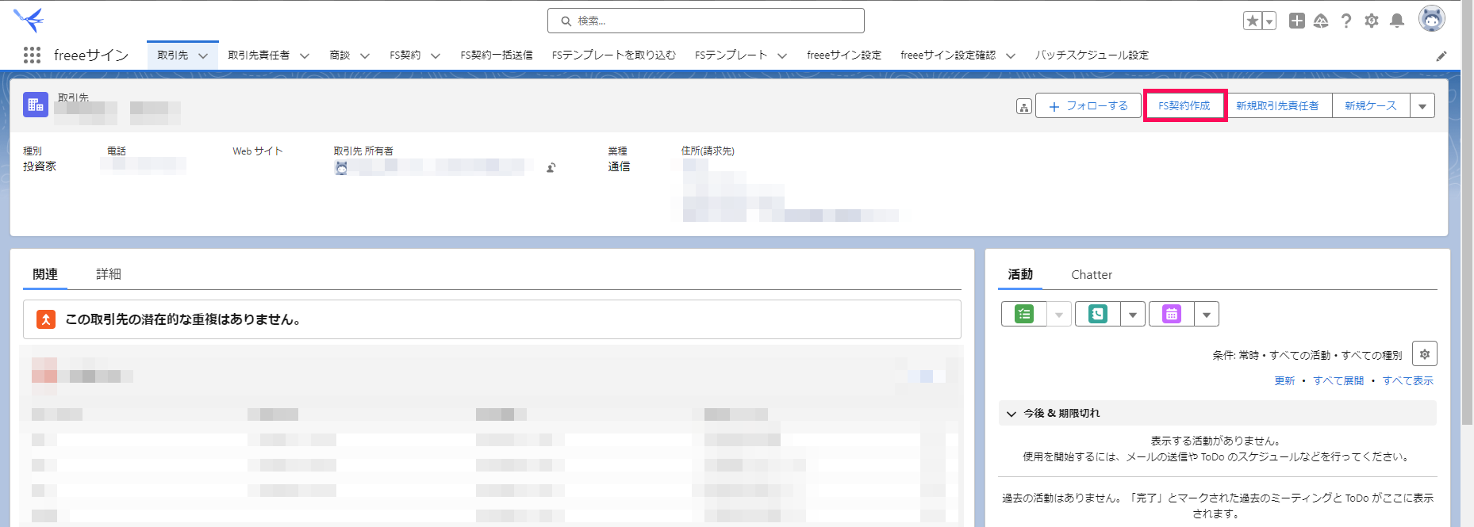
Task: Open the global actions plus icon
Action: pos(1296,21)
